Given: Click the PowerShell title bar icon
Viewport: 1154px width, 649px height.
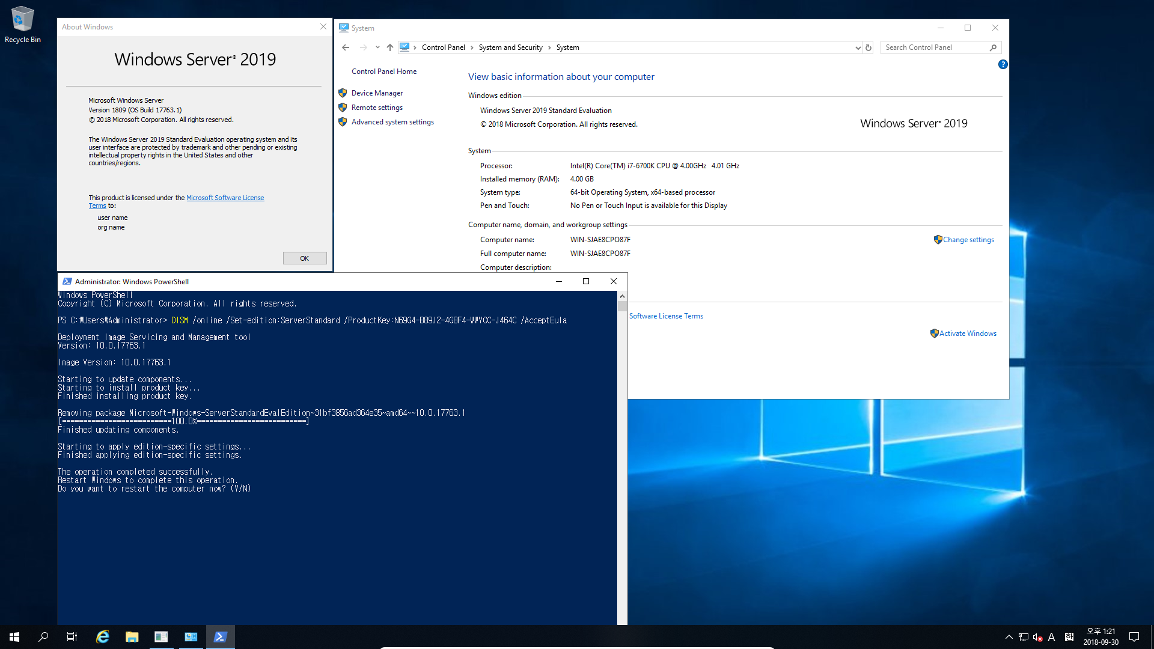Looking at the screenshot, I should click(67, 281).
